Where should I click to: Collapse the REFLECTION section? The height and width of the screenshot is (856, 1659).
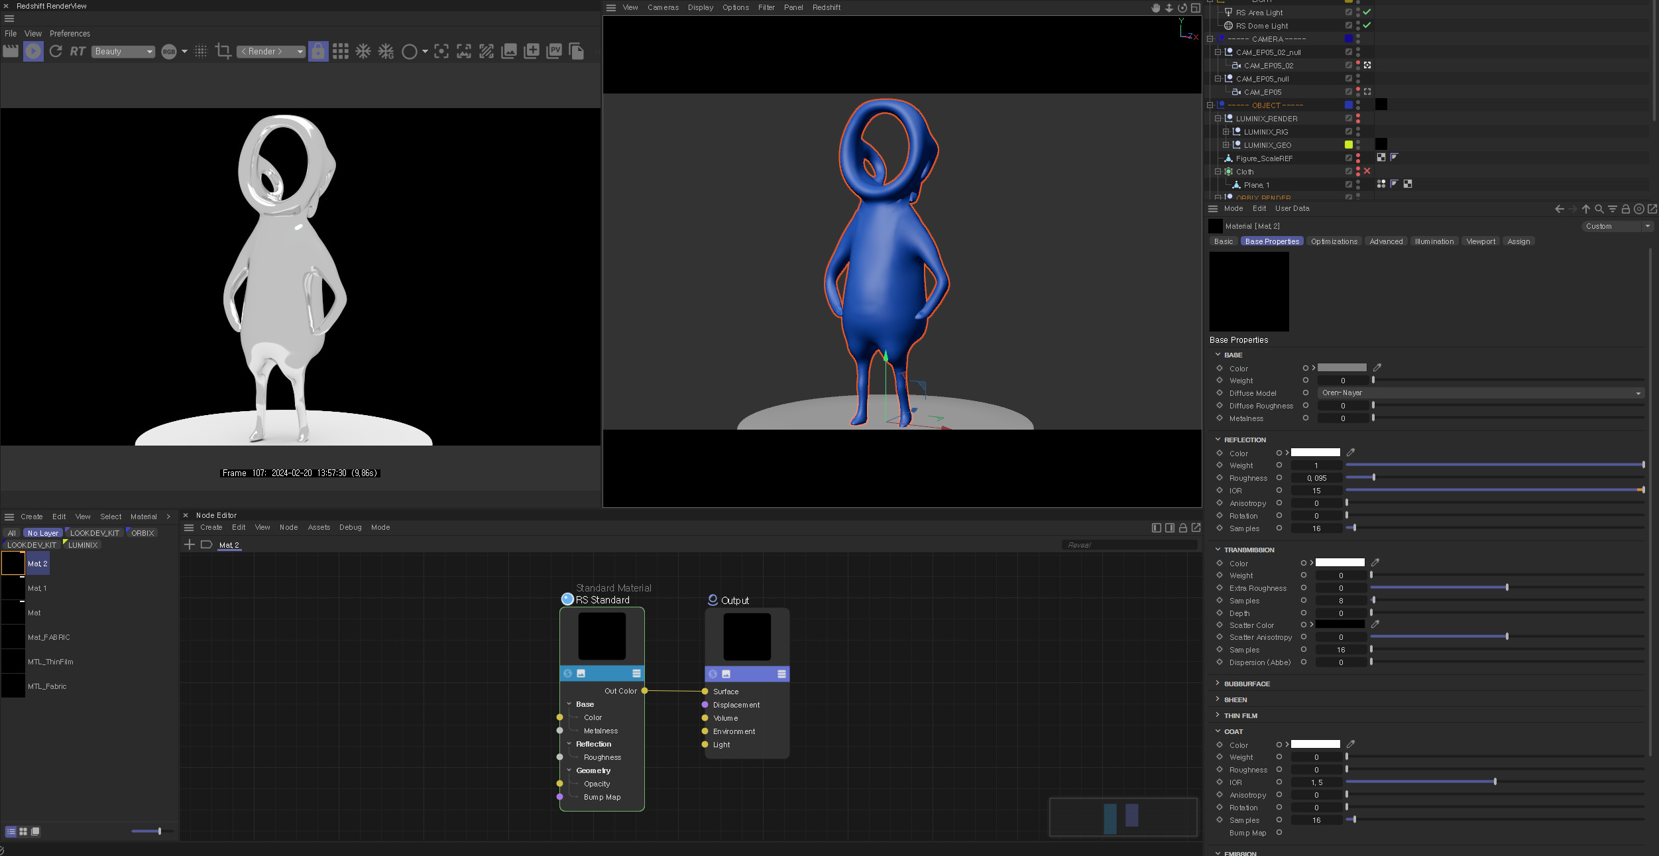click(1218, 440)
